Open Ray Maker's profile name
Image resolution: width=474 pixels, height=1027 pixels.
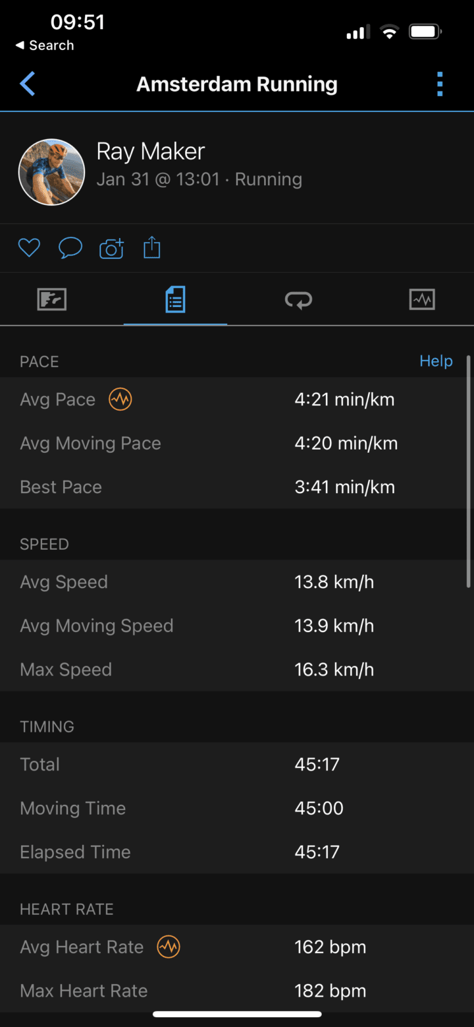tap(151, 152)
